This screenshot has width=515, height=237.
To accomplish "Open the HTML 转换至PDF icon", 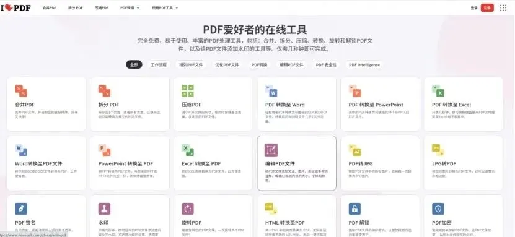I will coord(271,209).
